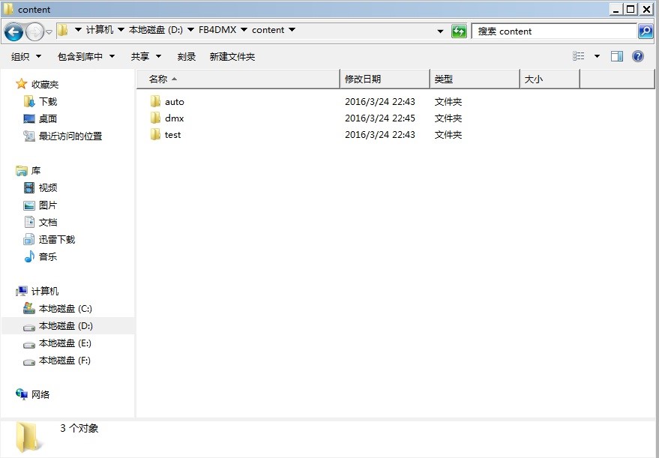This screenshot has height=458, width=659.
Task: Open the auto folder
Action: (174, 102)
